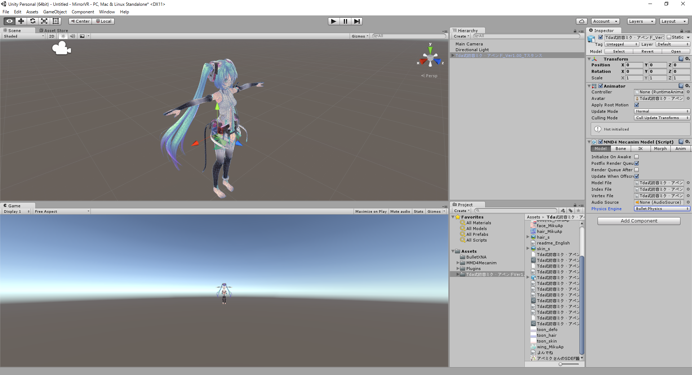This screenshot has height=375, width=692.
Task: Select the Rect transform tool
Action: coord(56,21)
